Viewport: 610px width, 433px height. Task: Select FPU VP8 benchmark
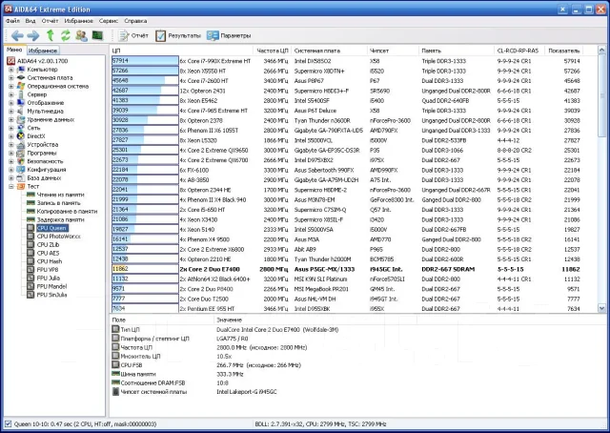[x=48, y=270]
